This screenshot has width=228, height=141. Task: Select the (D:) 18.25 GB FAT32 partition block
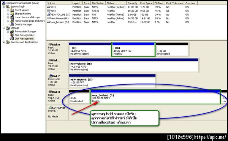tap(133, 49)
